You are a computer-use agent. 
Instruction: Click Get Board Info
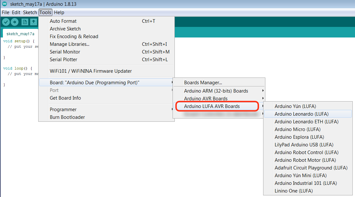(106, 98)
